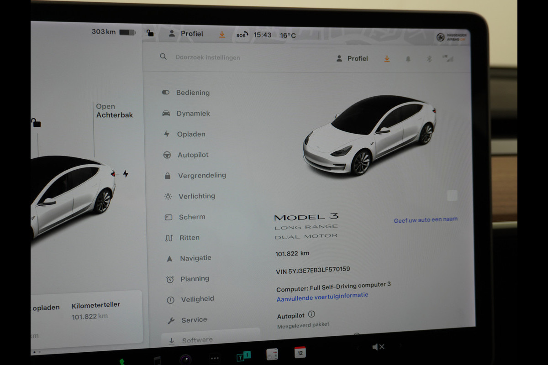Tap the charge port lightning icon

point(126,174)
